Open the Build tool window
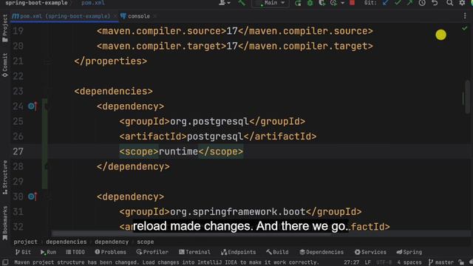The image size is (473, 266). coord(277,252)
